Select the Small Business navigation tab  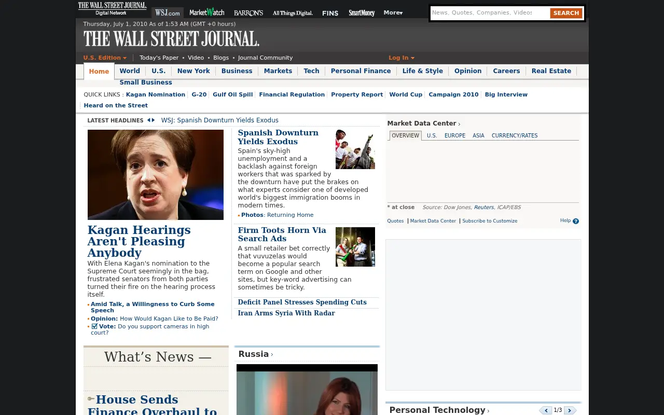(x=146, y=82)
